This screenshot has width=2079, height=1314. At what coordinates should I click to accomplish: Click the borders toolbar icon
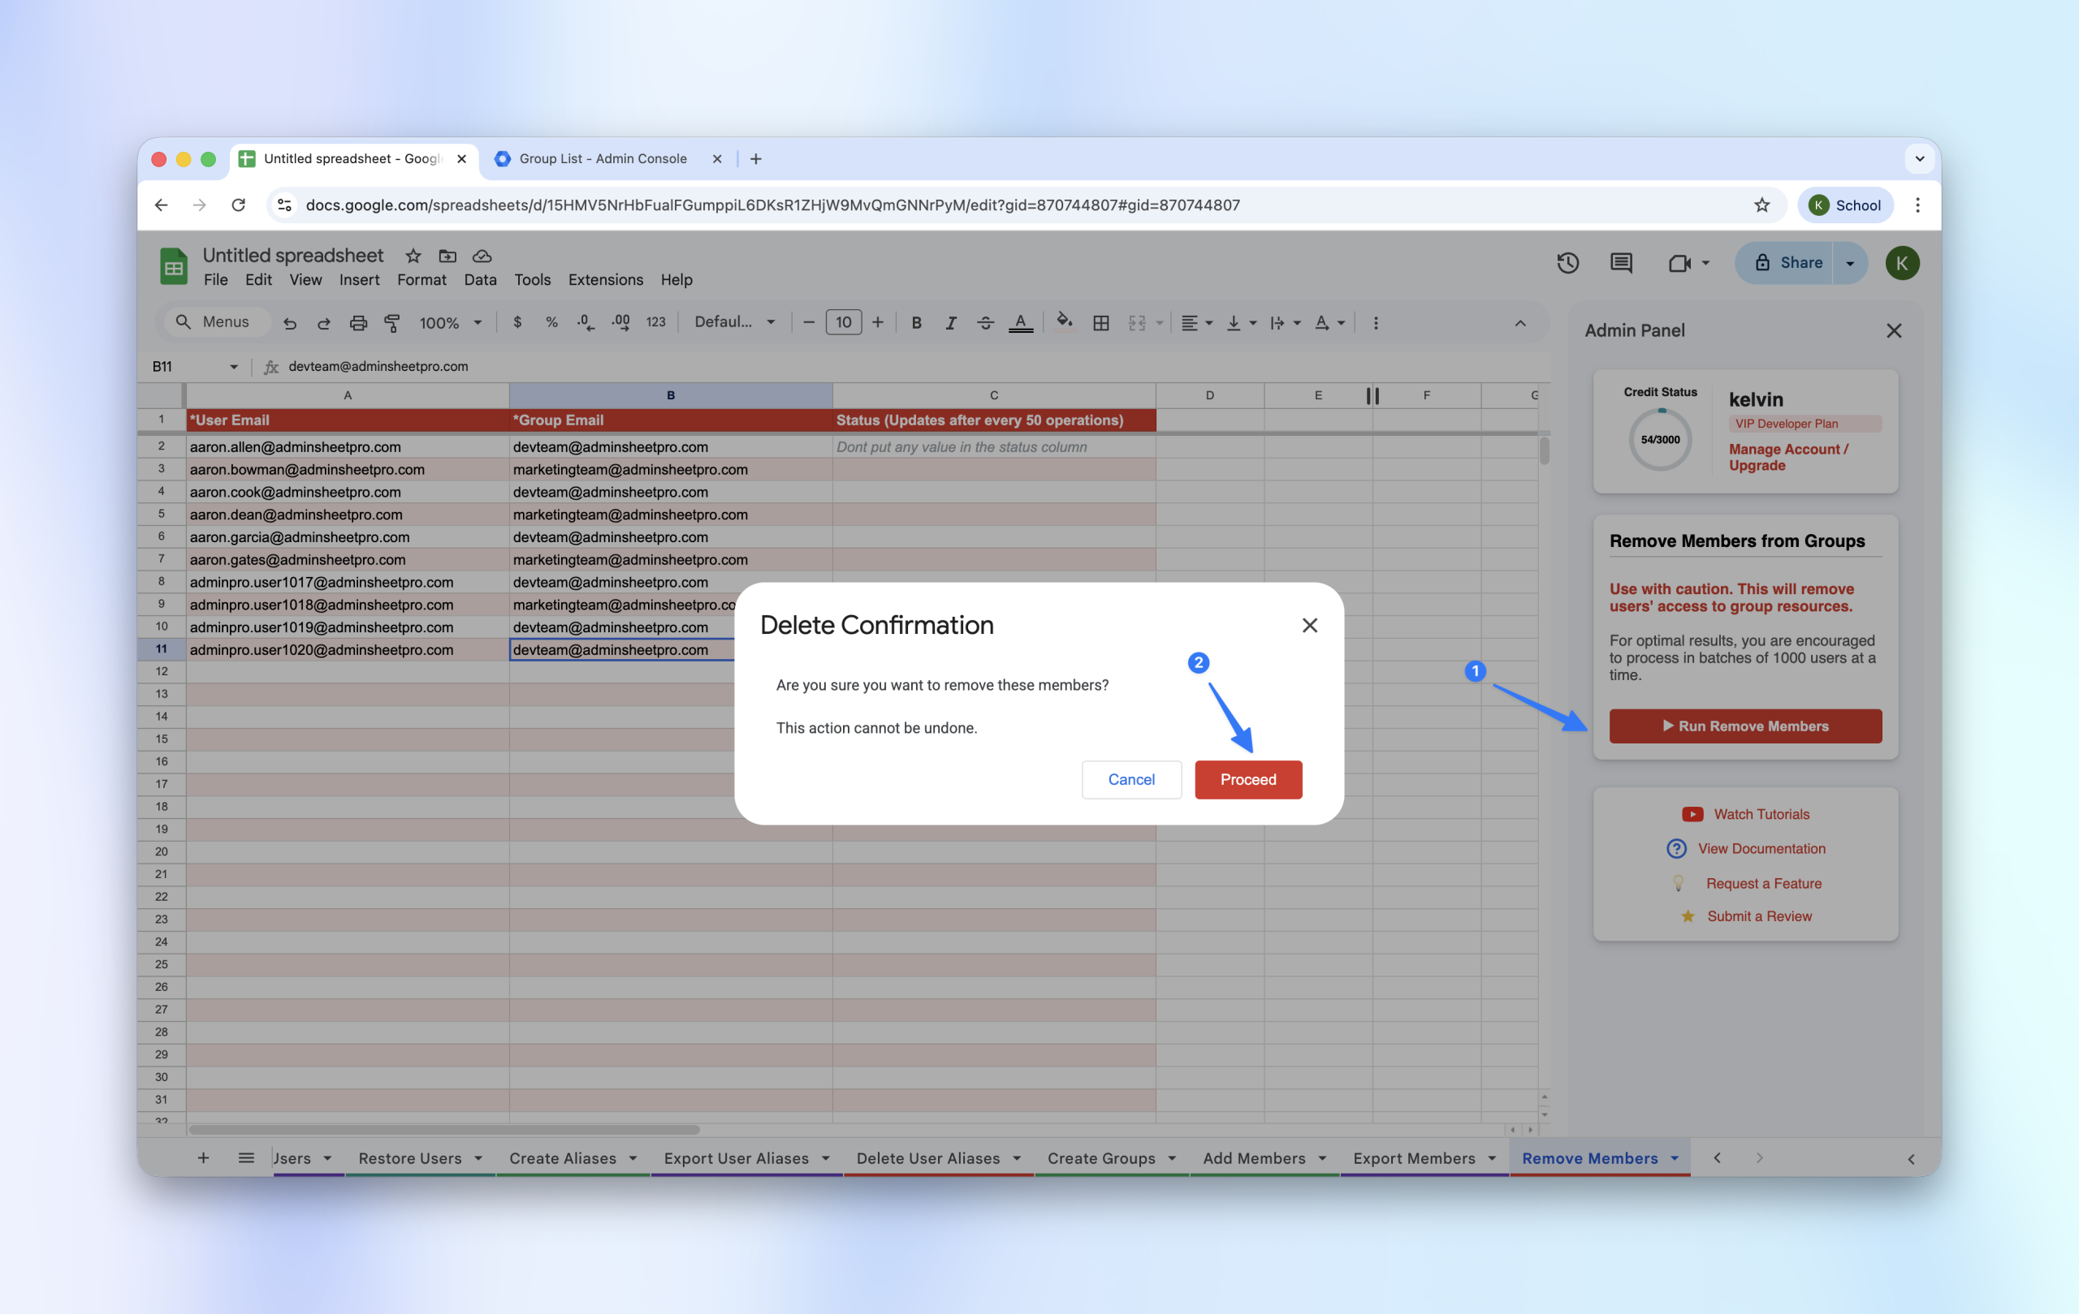[1100, 323]
